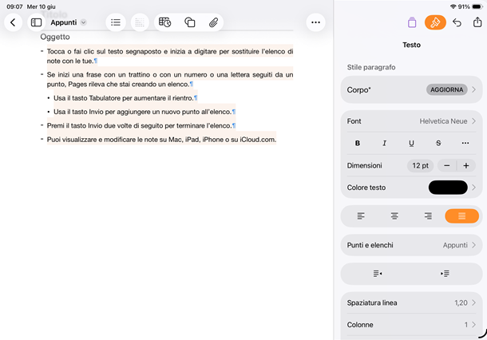Image resolution: width=487 pixels, height=340 pixels.
Task: Align text right
Action: pos(428,216)
